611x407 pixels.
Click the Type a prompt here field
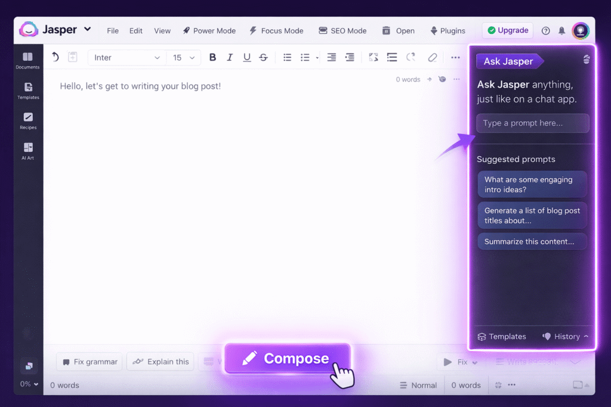point(532,123)
